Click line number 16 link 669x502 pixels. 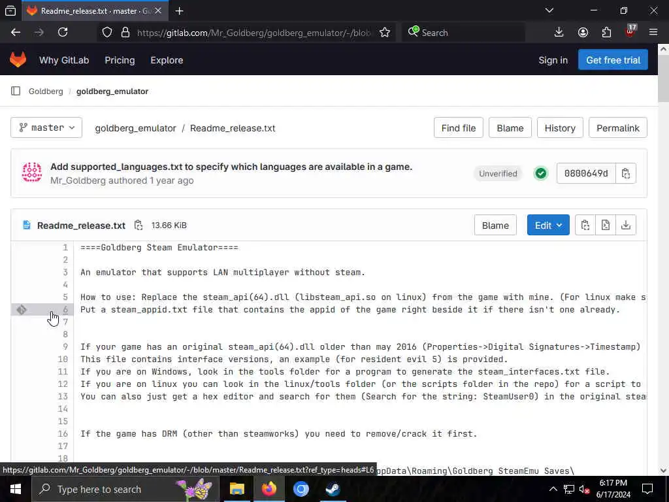tap(63, 433)
